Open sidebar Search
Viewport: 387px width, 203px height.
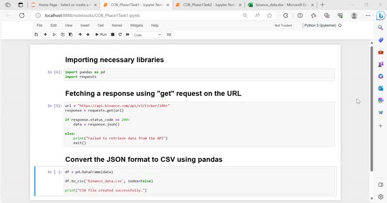(x=381, y=28)
